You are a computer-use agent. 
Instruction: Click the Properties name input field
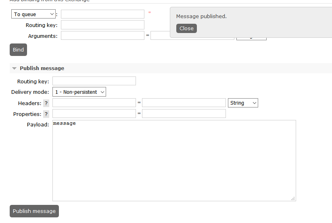pyautogui.click(x=94, y=114)
